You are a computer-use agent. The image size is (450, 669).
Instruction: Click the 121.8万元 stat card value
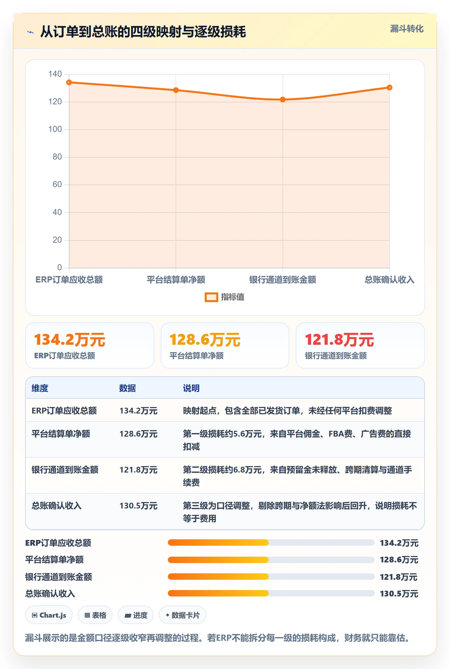click(x=339, y=340)
